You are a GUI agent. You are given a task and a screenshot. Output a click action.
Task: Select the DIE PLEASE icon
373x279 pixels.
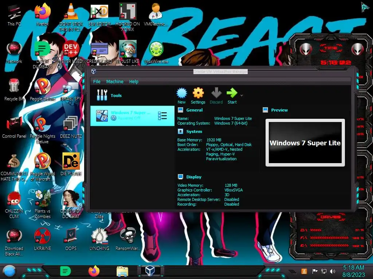pos(71,161)
